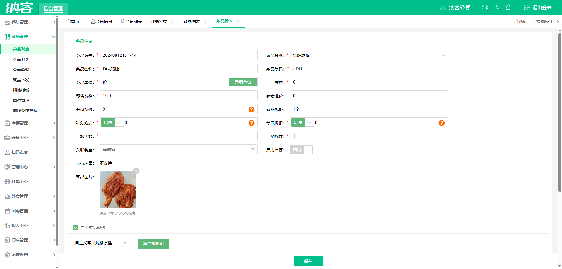The image size is (562, 269).
Task: Switch to 会员信息 tab
Action: pyautogui.click(x=102, y=22)
